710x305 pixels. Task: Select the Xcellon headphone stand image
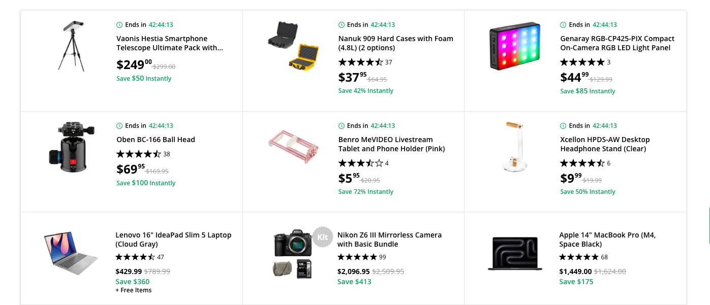515,147
